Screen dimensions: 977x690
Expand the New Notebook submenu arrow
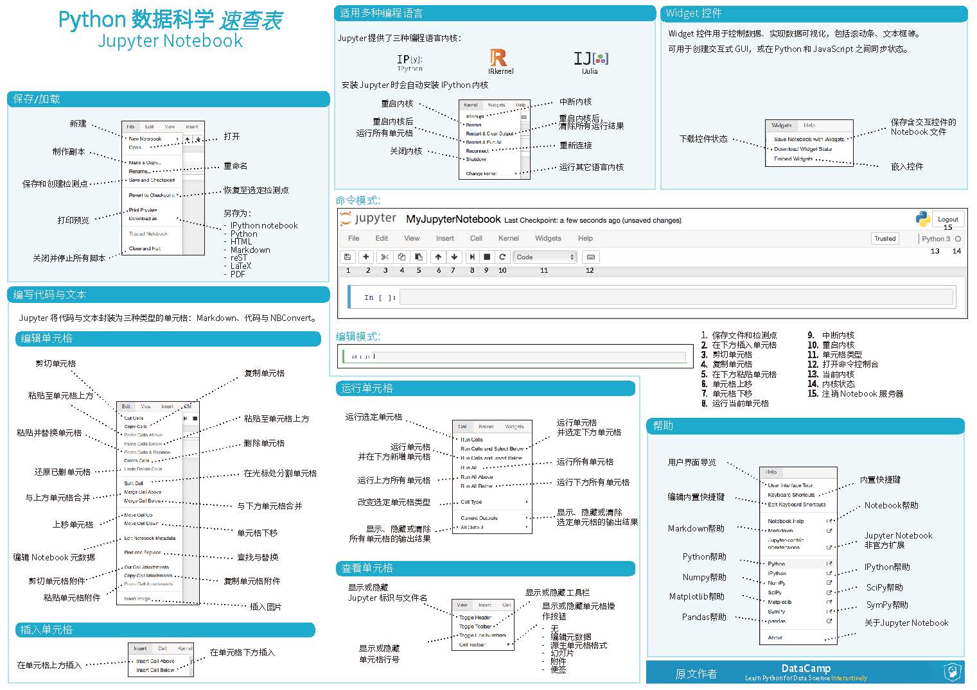178,139
